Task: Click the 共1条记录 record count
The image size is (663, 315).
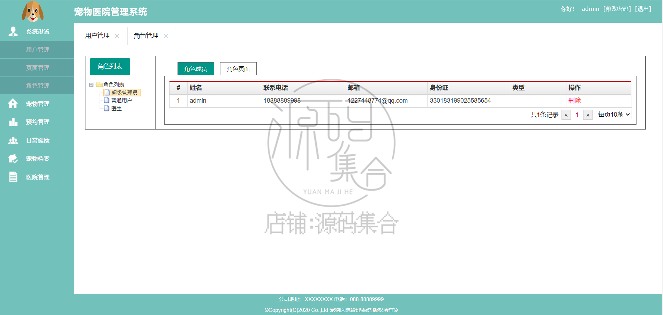Action: 544,115
